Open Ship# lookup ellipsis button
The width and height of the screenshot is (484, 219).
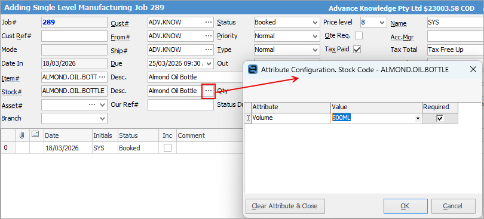click(x=209, y=50)
